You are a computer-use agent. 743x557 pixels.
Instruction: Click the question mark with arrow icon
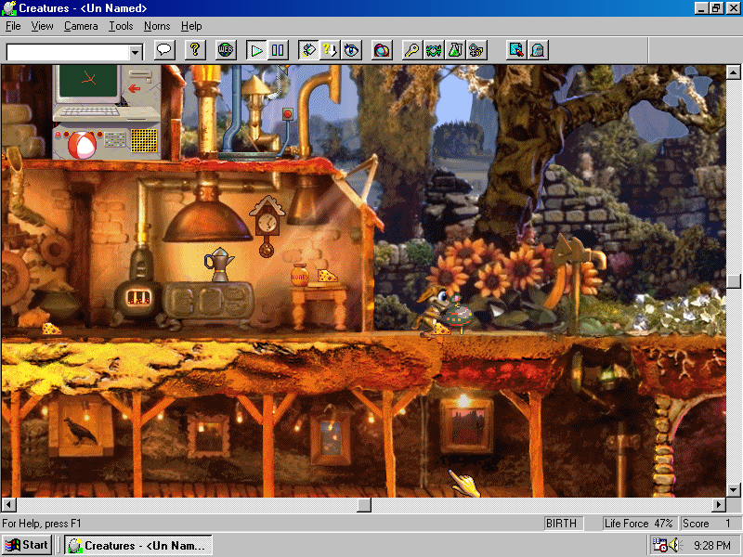point(330,50)
